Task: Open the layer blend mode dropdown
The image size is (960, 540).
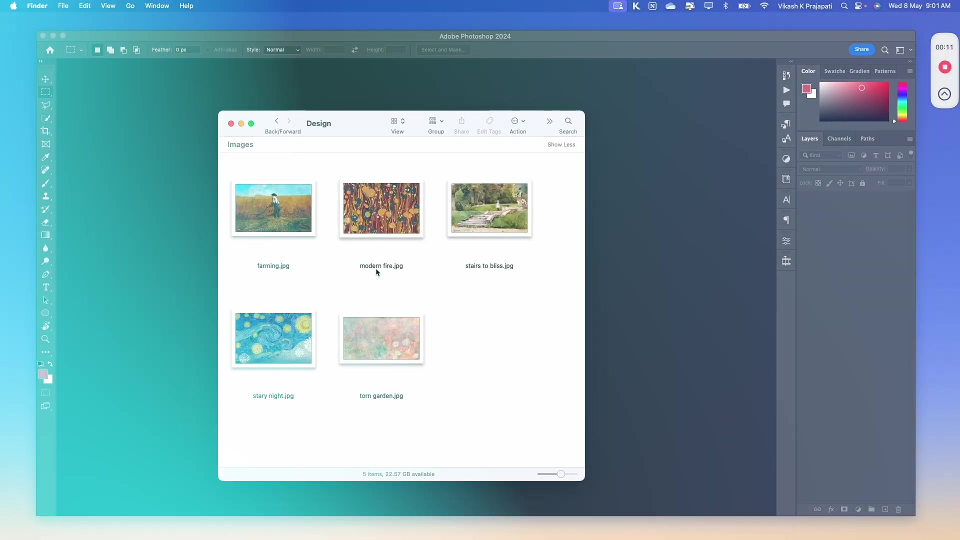Action: 830,169
